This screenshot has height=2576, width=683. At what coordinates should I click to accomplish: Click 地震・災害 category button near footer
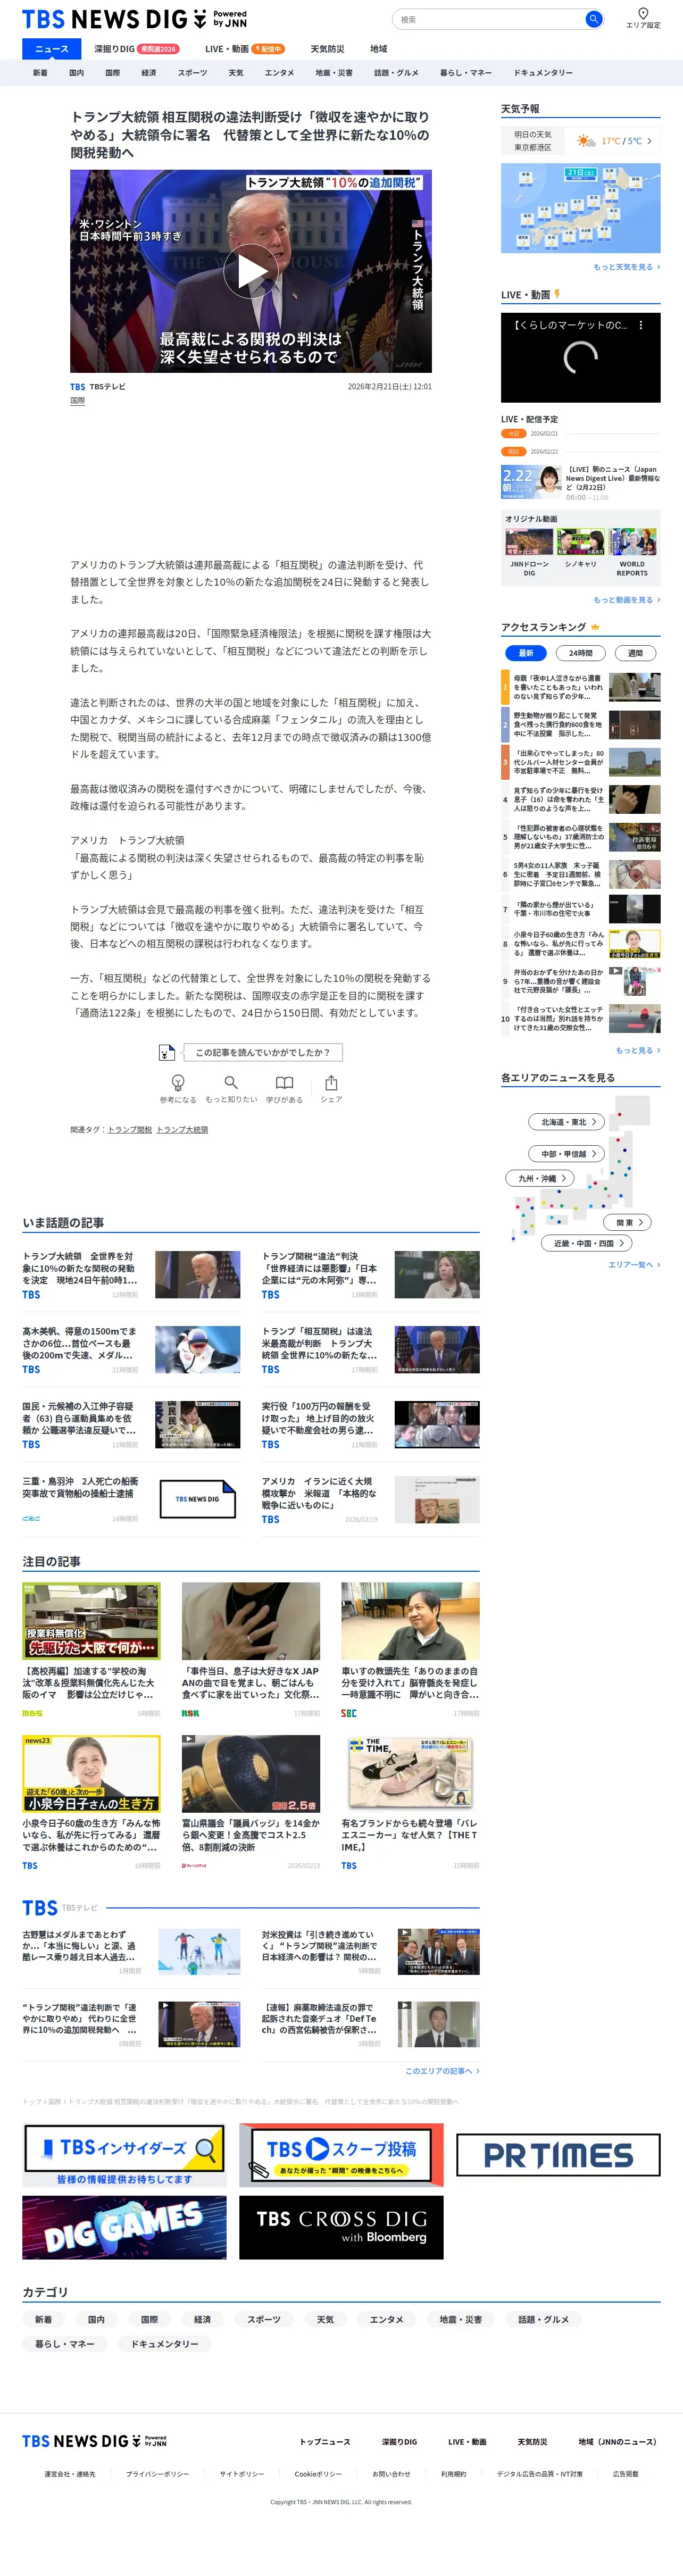tap(461, 2319)
